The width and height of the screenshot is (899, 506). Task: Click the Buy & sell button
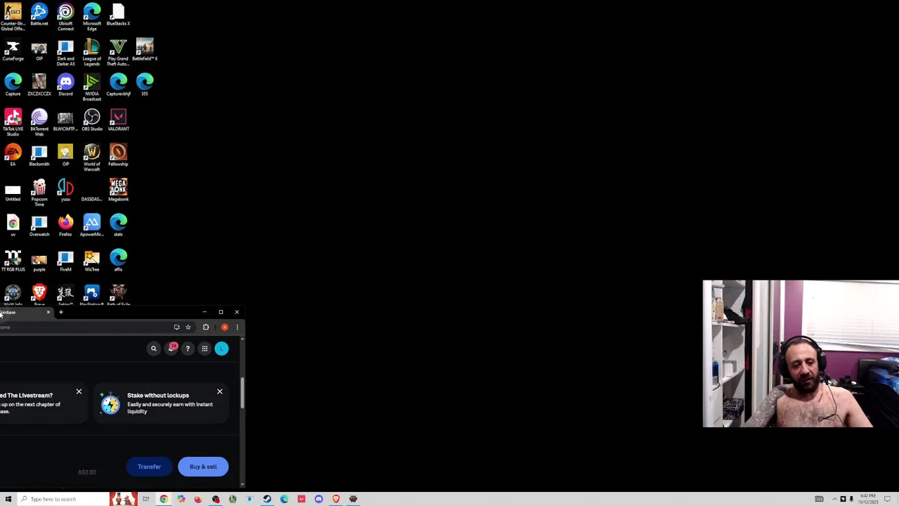[x=203, y=467]
